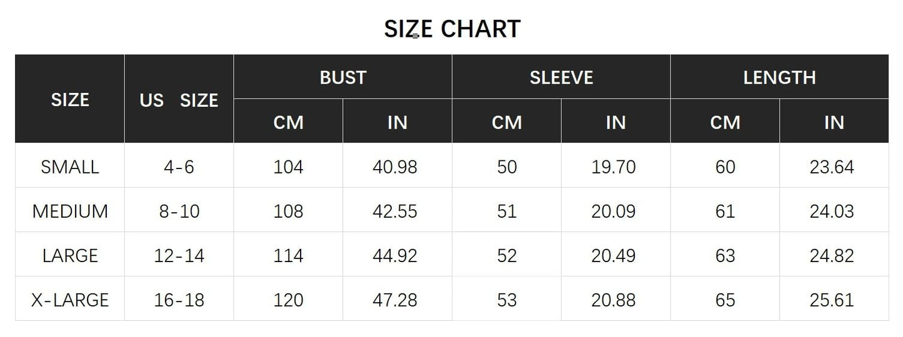Click the CM subheader under BUST
This screenshot has height=337, width=903.
[x=288, y=122]
